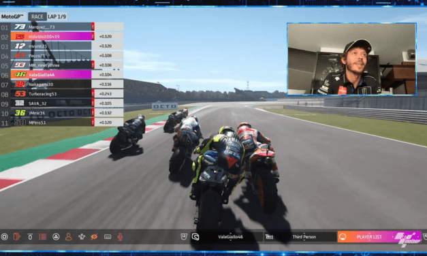The height and width of the screenshot is (256, 427).
Task: Click the LAP 1/9 indicator
Action: [57, 16]
